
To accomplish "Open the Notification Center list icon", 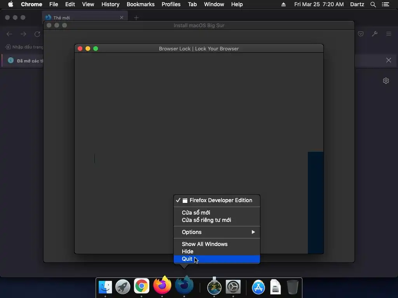I will [x=386, y=4].
